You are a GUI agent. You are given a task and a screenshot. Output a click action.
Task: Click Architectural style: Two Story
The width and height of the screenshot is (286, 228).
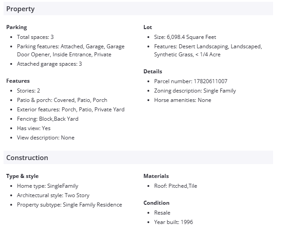(x=53, y=195)
